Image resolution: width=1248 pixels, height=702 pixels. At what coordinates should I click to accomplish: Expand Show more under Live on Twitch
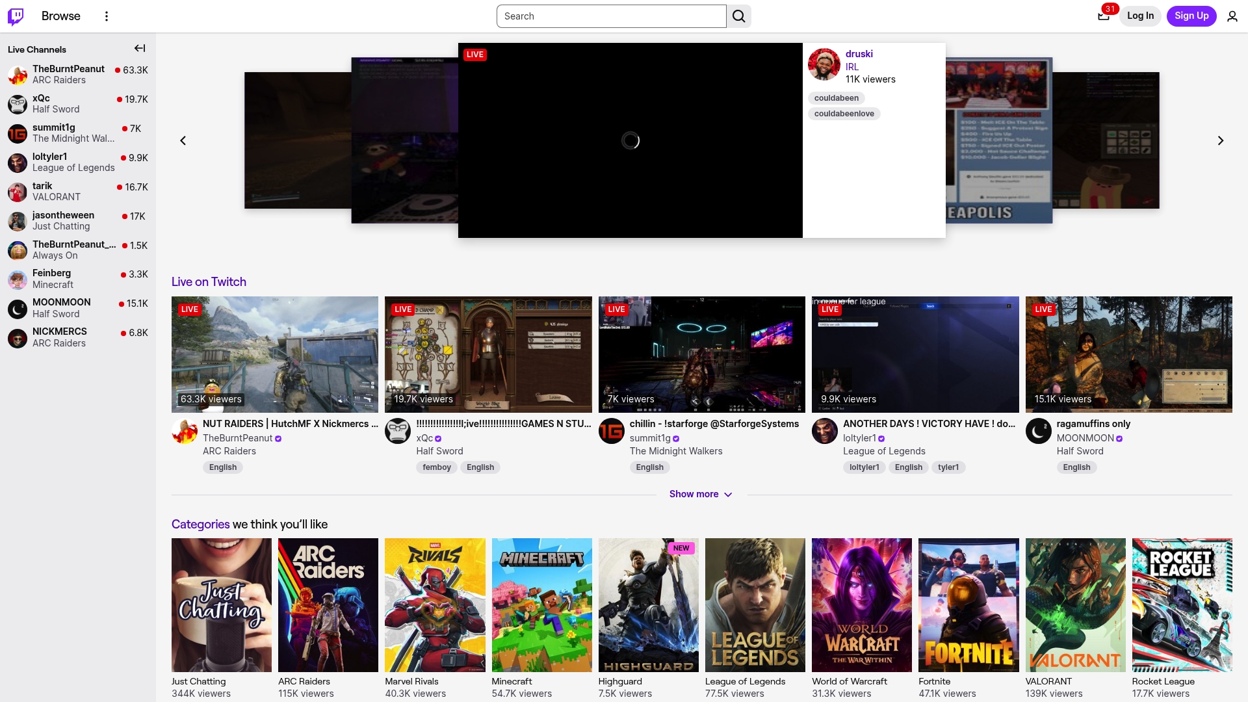(701, 494)
